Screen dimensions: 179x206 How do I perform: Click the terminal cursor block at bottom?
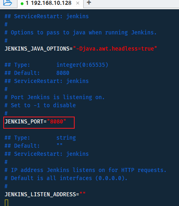pos(6,203)
